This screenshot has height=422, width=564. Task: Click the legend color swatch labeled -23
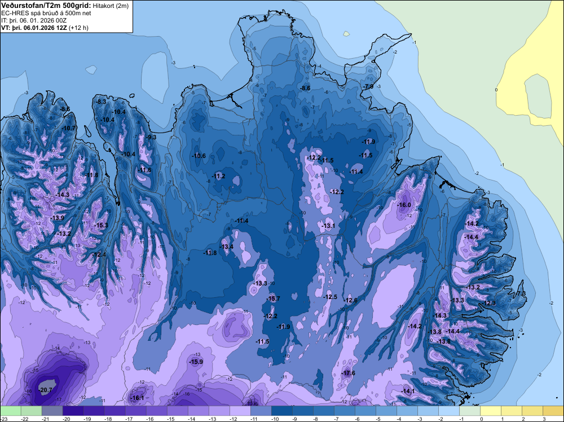pyautogui.click(x=11, y=411)
